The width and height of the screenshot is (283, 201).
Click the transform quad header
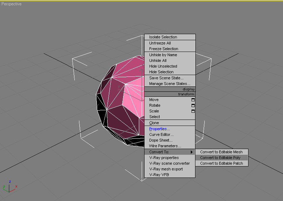point(170,94)
